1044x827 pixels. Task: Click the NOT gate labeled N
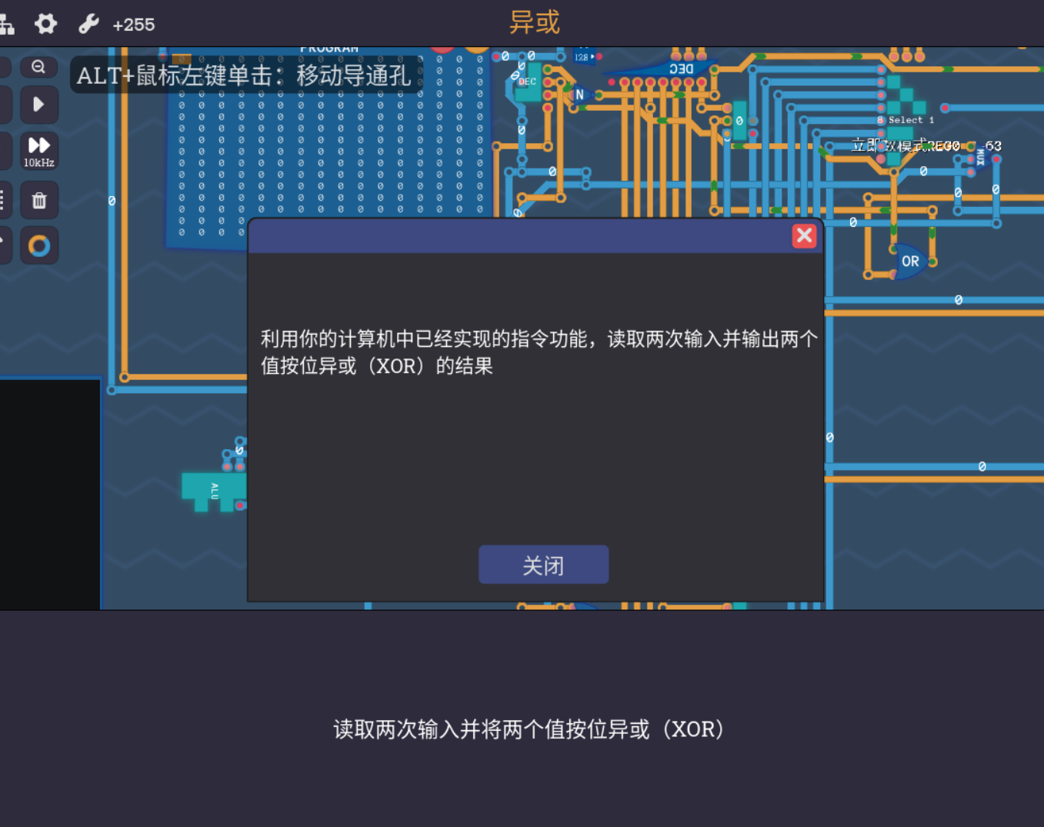click(580, 95)
